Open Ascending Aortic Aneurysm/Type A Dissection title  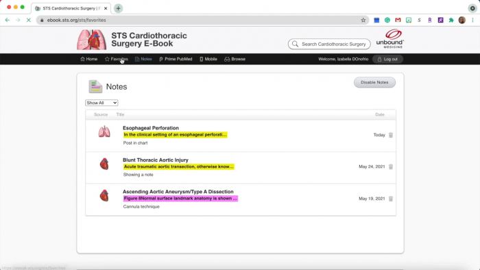tap(178, 192)
